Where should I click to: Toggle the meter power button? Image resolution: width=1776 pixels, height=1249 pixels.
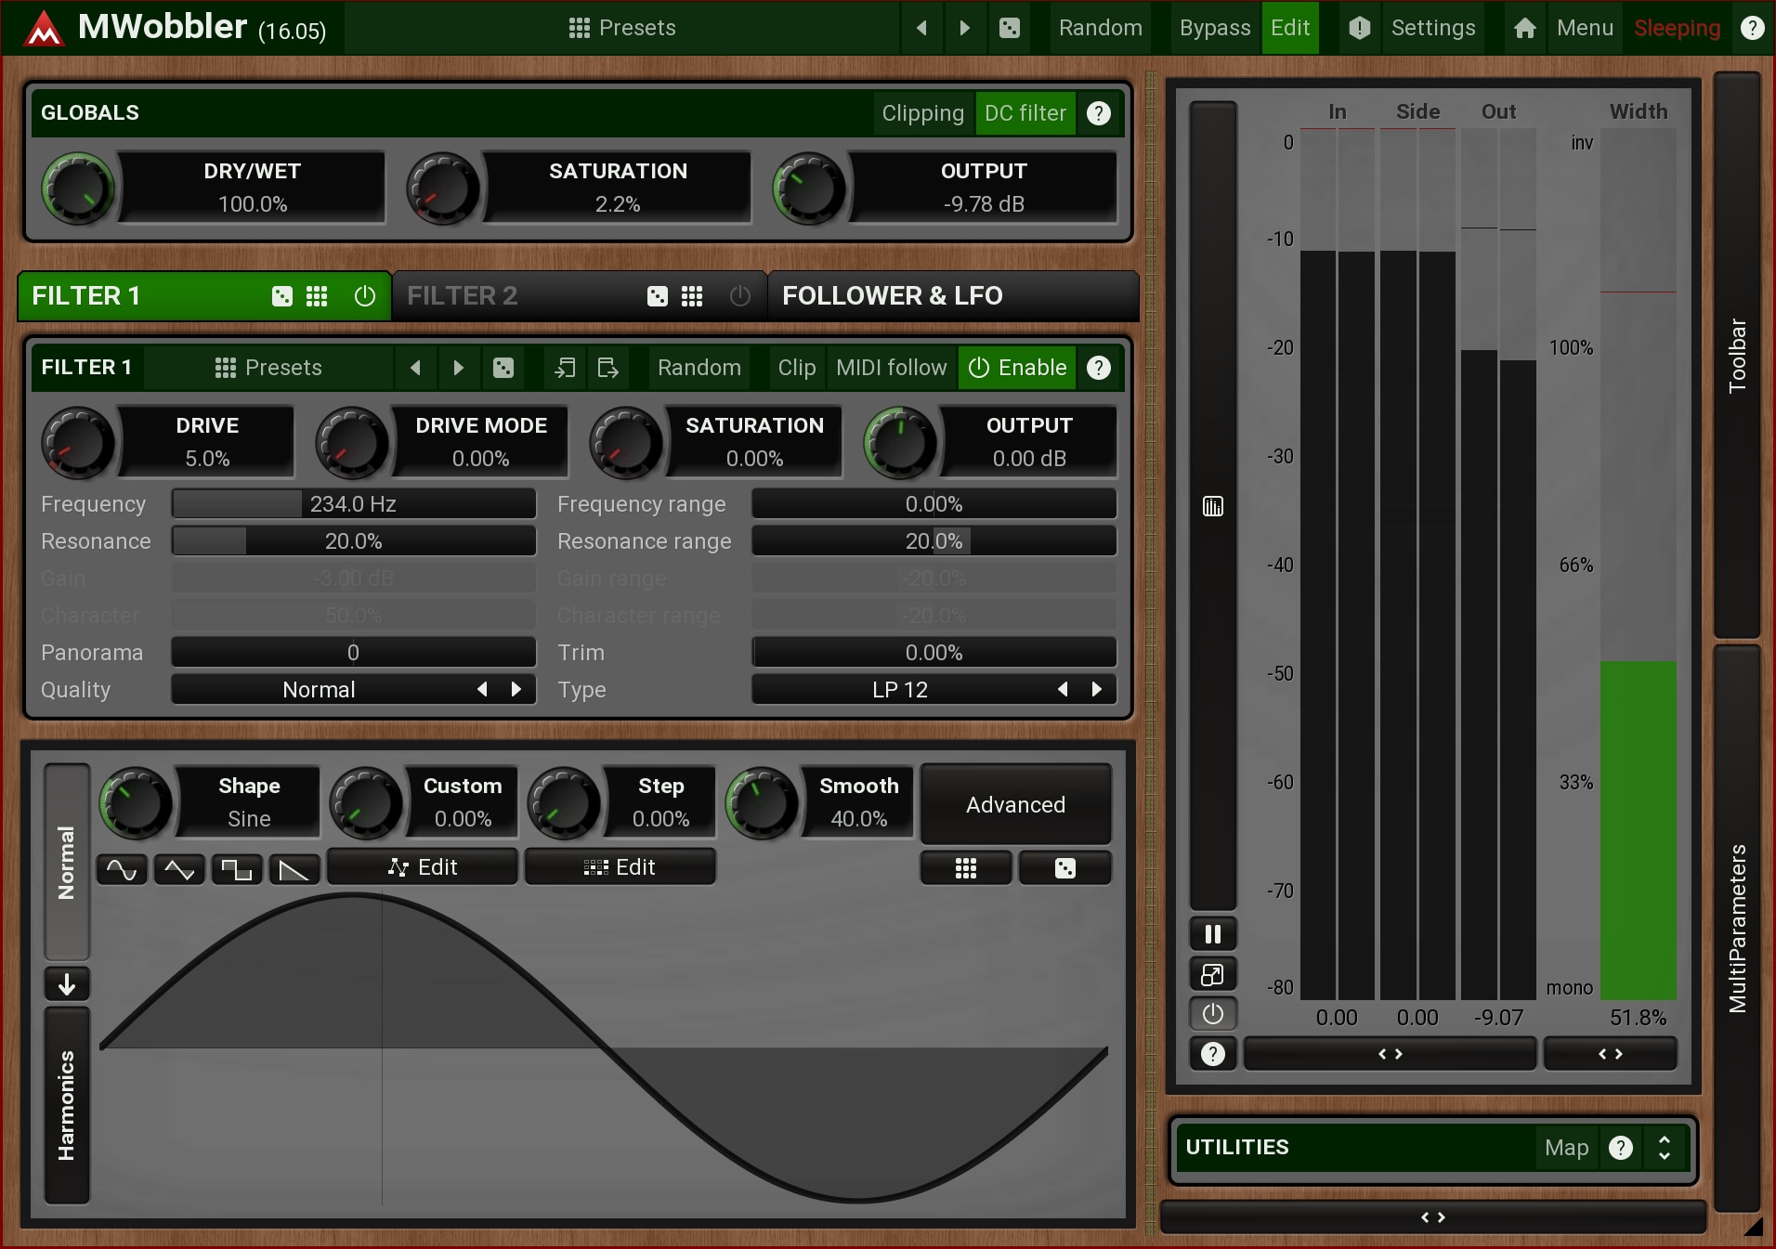1213,1014
